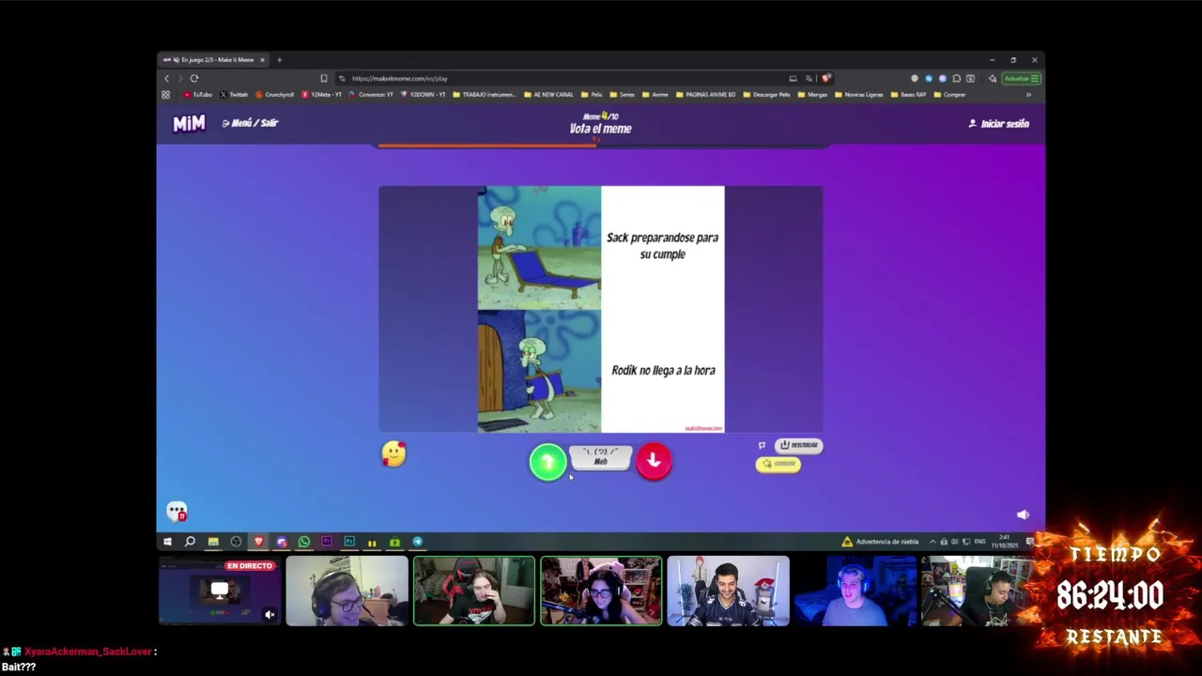Open the TuTubo bookmark
The image size is (1202, 676).
click(198, 95)
